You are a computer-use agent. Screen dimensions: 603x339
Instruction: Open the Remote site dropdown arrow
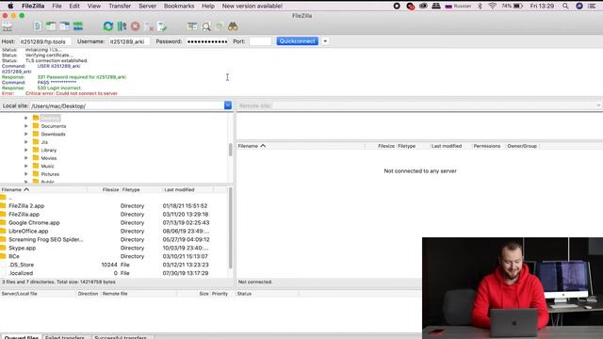(x=598, y=105)
